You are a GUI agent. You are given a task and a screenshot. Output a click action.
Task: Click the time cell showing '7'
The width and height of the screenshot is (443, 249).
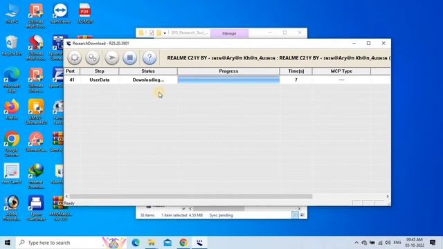point(296,80)
